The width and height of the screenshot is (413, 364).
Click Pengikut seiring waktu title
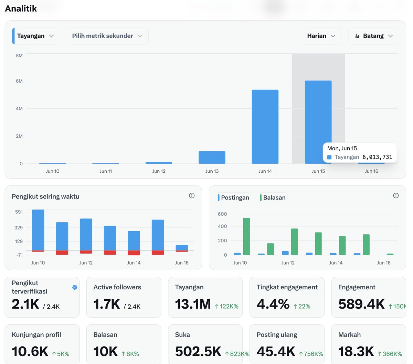45,196
